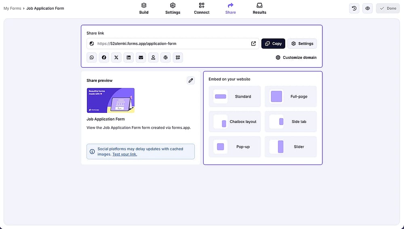This screenshot has width=404, height=229.
Task: Click the 'Job Application Form' preview title
Action: (x=105, y=119)
